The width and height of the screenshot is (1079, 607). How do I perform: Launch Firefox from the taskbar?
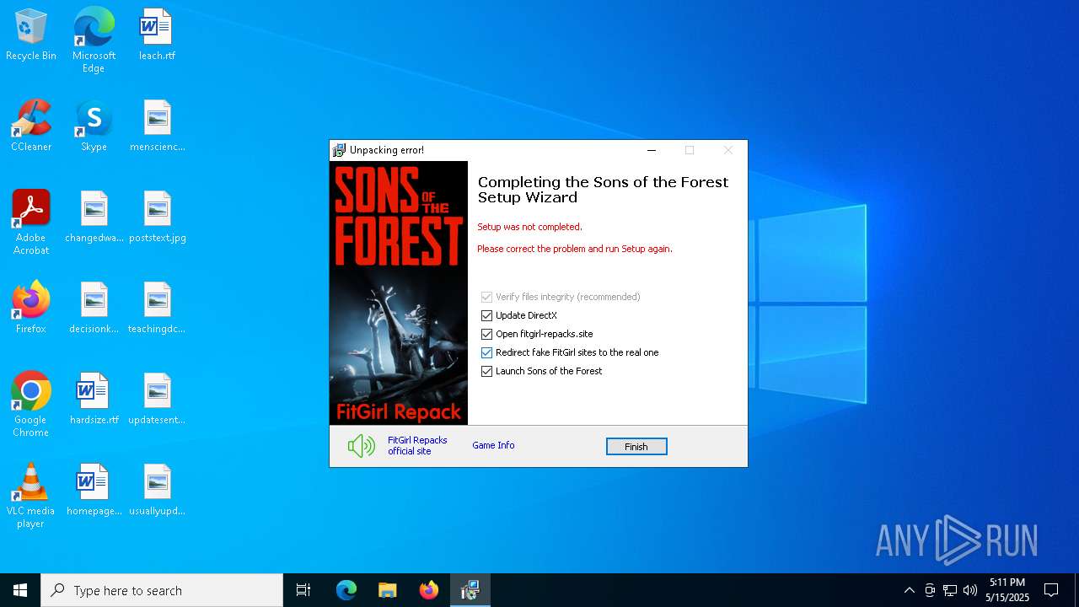point(429,590)
